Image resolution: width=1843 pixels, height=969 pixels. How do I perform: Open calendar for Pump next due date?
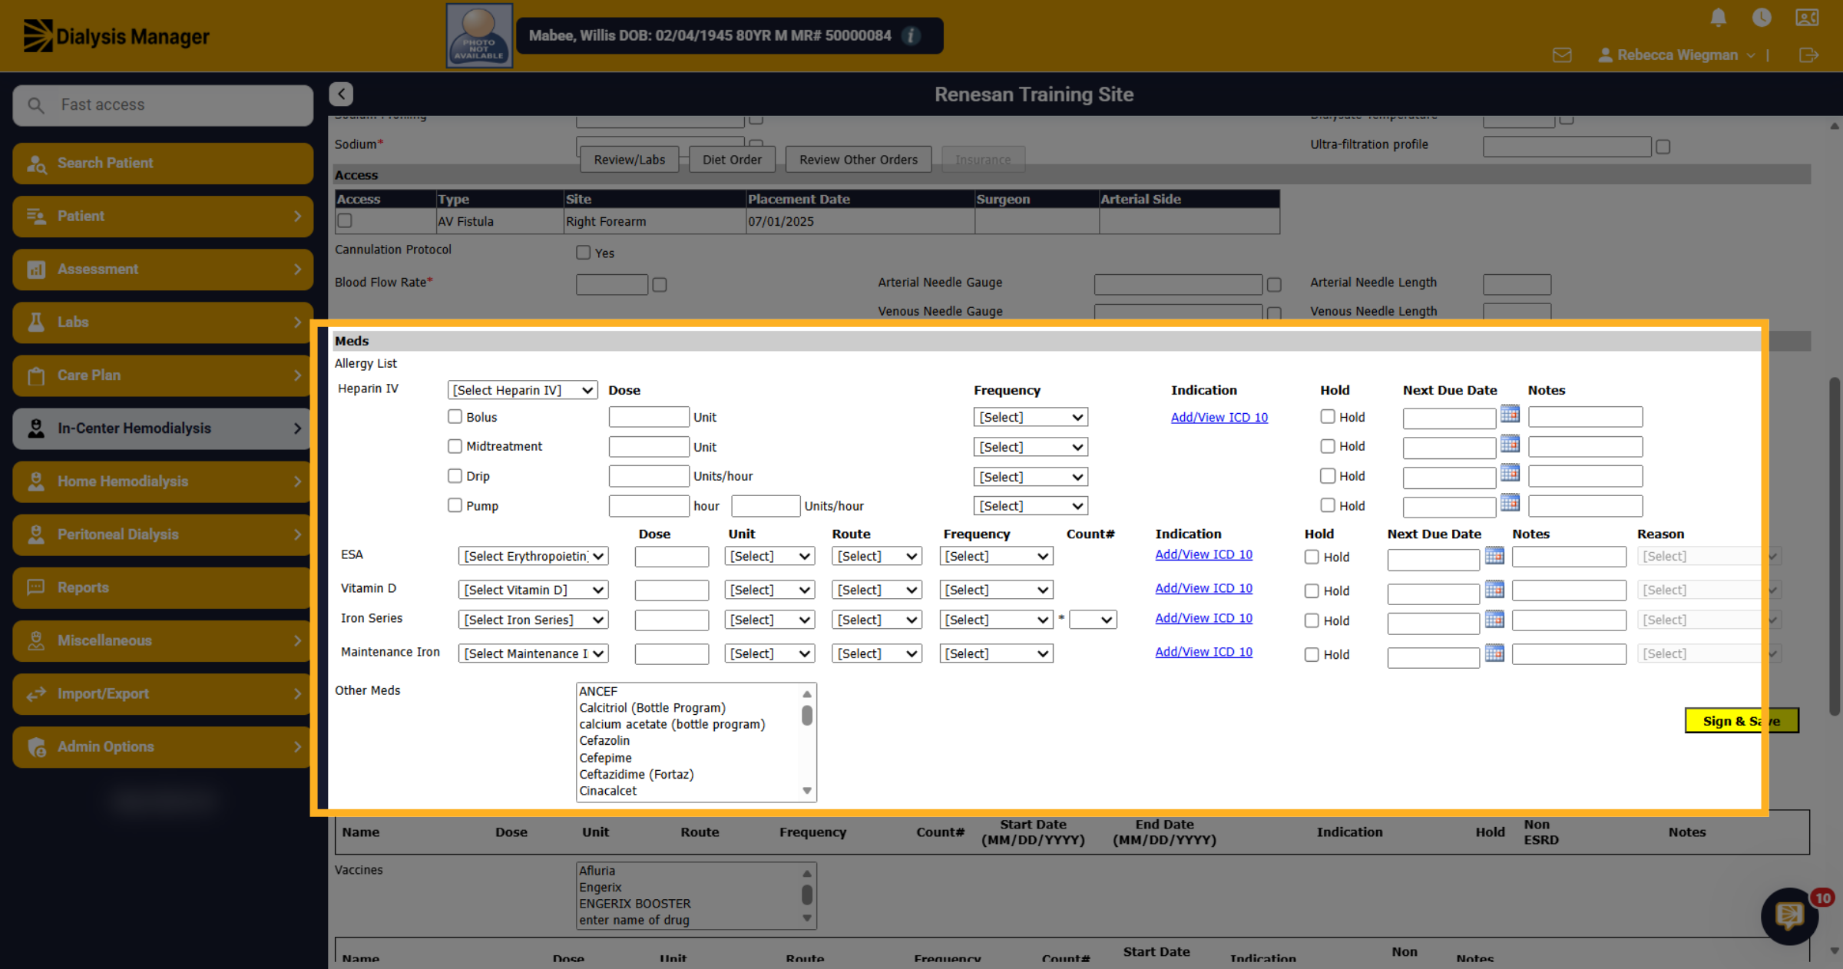[1510, 503]
